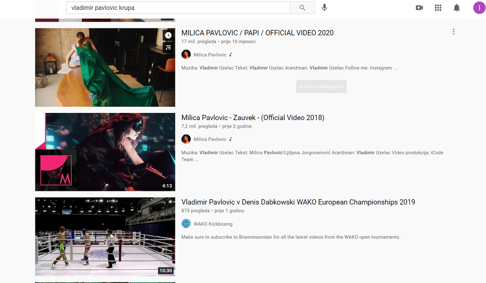Image resolution: width=486 pixels, height=283 pixels.
Task: Open Milica Pavlovic avatar under Zauvek video
Action: (x=186, y=139)
